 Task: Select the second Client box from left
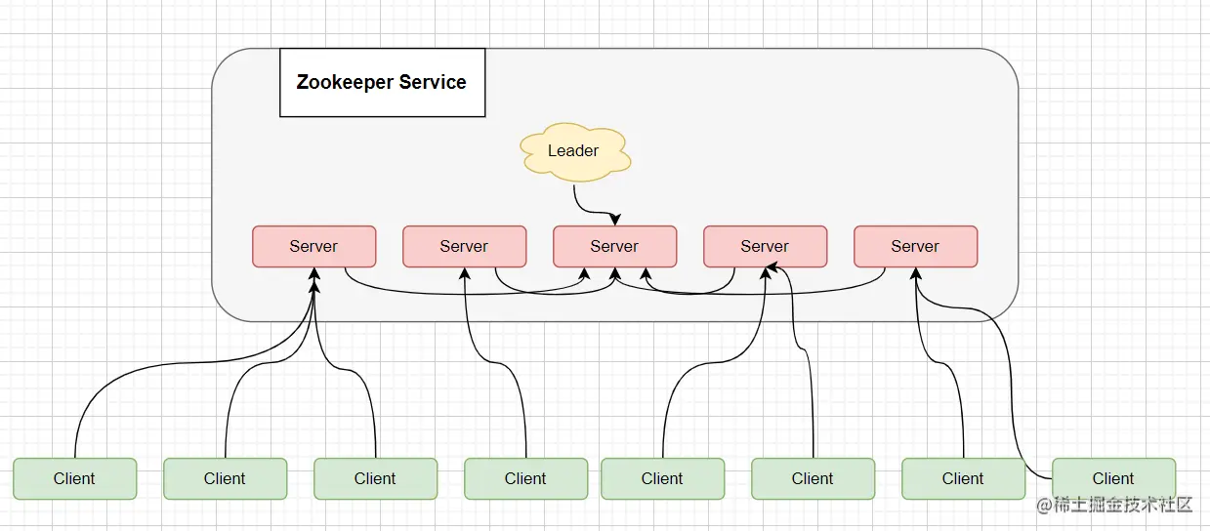click(226, 479)
